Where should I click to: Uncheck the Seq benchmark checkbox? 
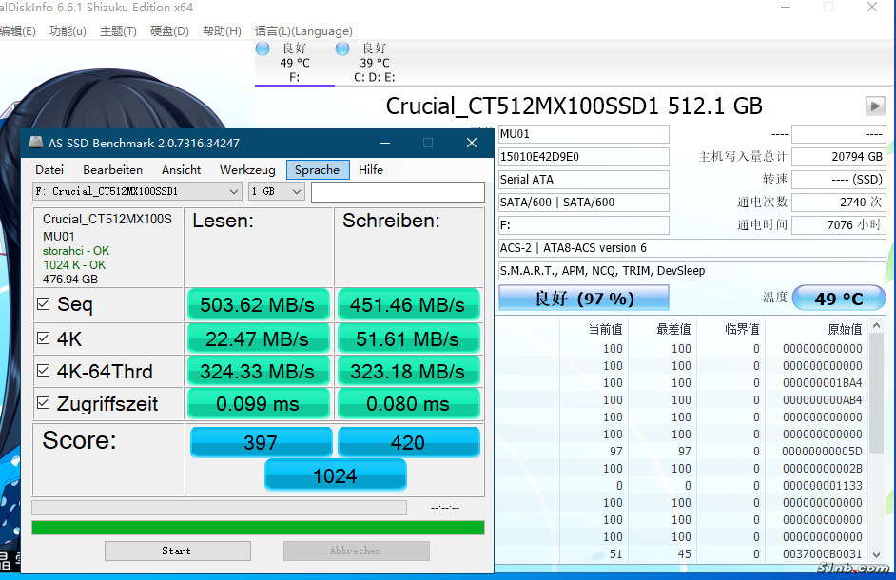coord(43,305)
